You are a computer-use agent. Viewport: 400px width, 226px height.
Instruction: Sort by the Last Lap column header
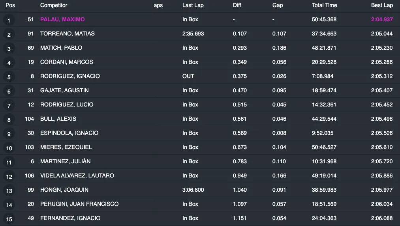click(x=193, y=6)
